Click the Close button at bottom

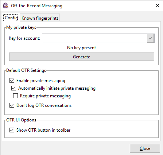point(145,148)
